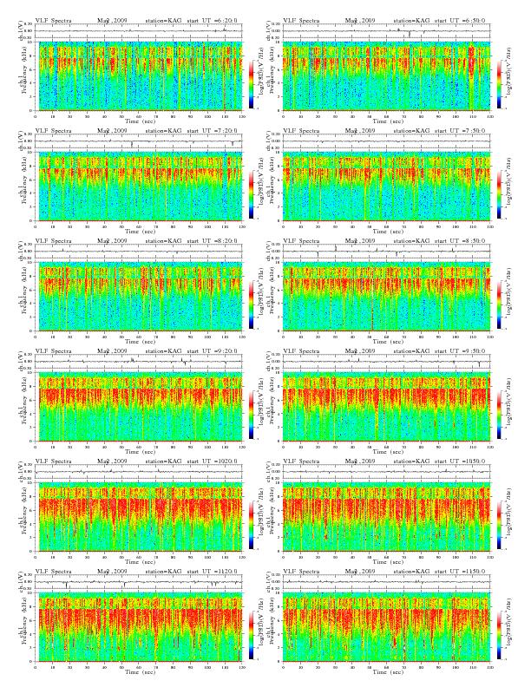Select the spectrogram starting UT 11:20:0

(x=139, y=627)
